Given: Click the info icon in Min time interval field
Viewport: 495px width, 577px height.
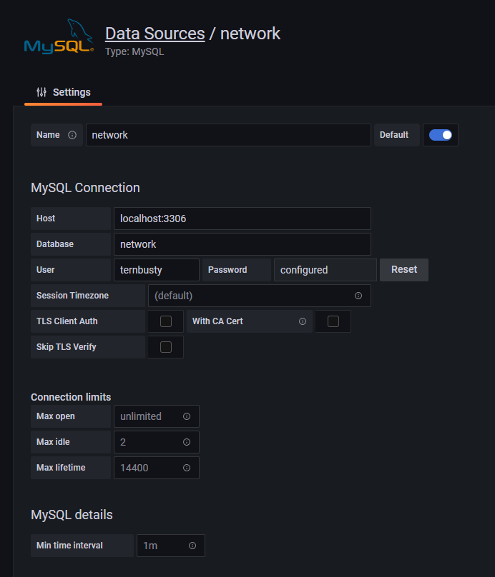Looking at the screenshot, I should 192,546.
